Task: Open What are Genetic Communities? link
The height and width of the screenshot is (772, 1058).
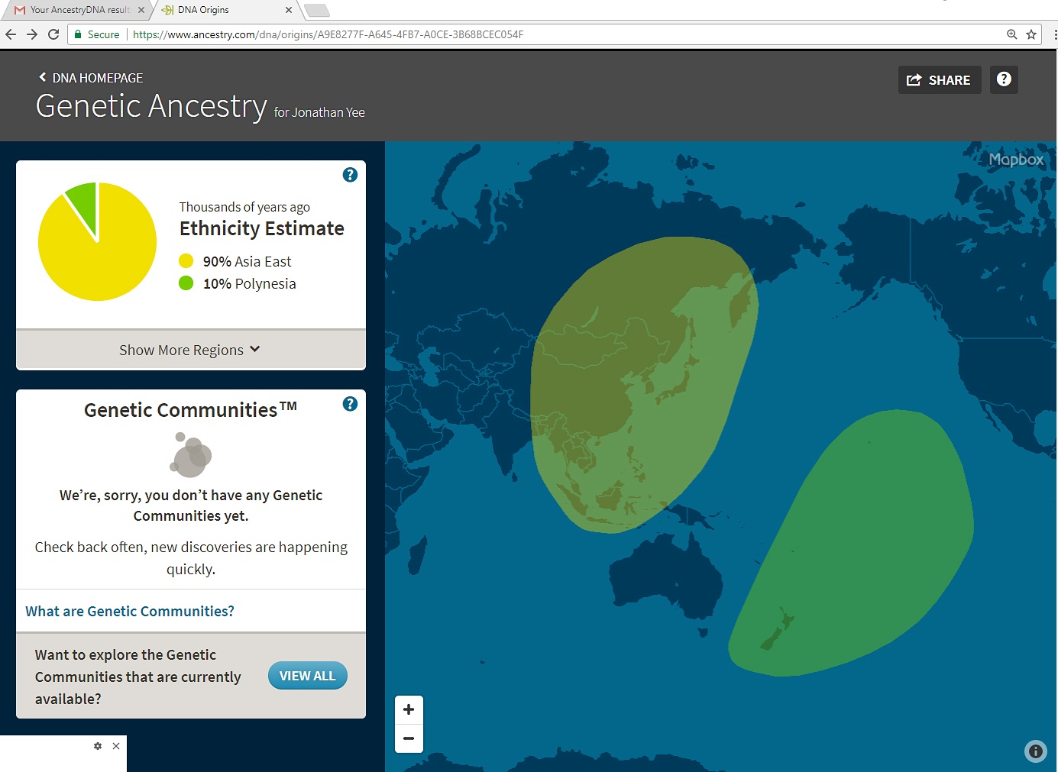Action: [130, 611]
